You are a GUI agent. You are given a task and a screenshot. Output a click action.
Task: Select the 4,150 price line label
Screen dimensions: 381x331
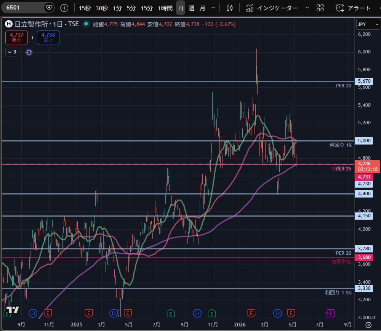[364, 216]
